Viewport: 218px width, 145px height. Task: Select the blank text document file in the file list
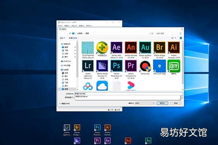click(x=117, y=86)
